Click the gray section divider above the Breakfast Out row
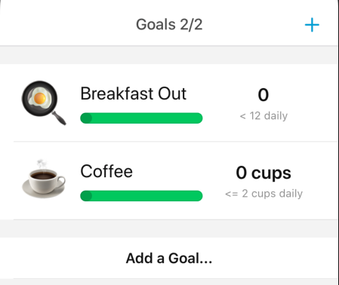The height and width of the screenshot is (285, 339). tap(169, 55)
